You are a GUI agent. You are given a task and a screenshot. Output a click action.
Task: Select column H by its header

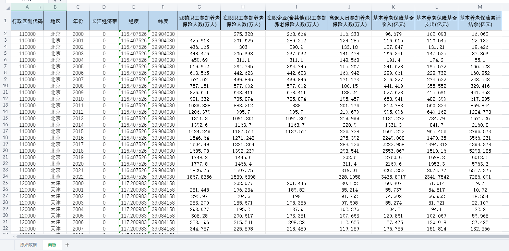coord(243,7)
